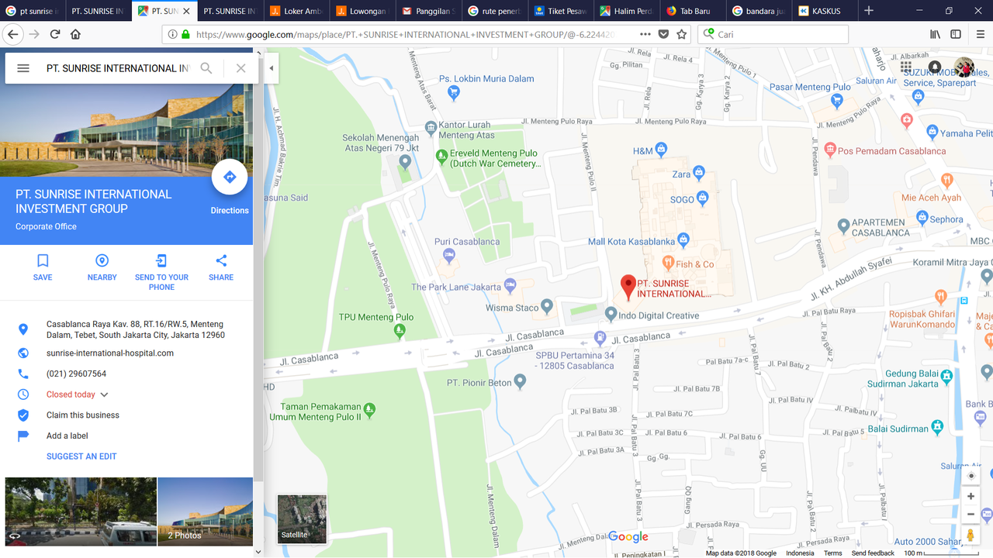Click the search magnifier icon
The width and height of the screenshot is (993, 558).
pos(206,68)
